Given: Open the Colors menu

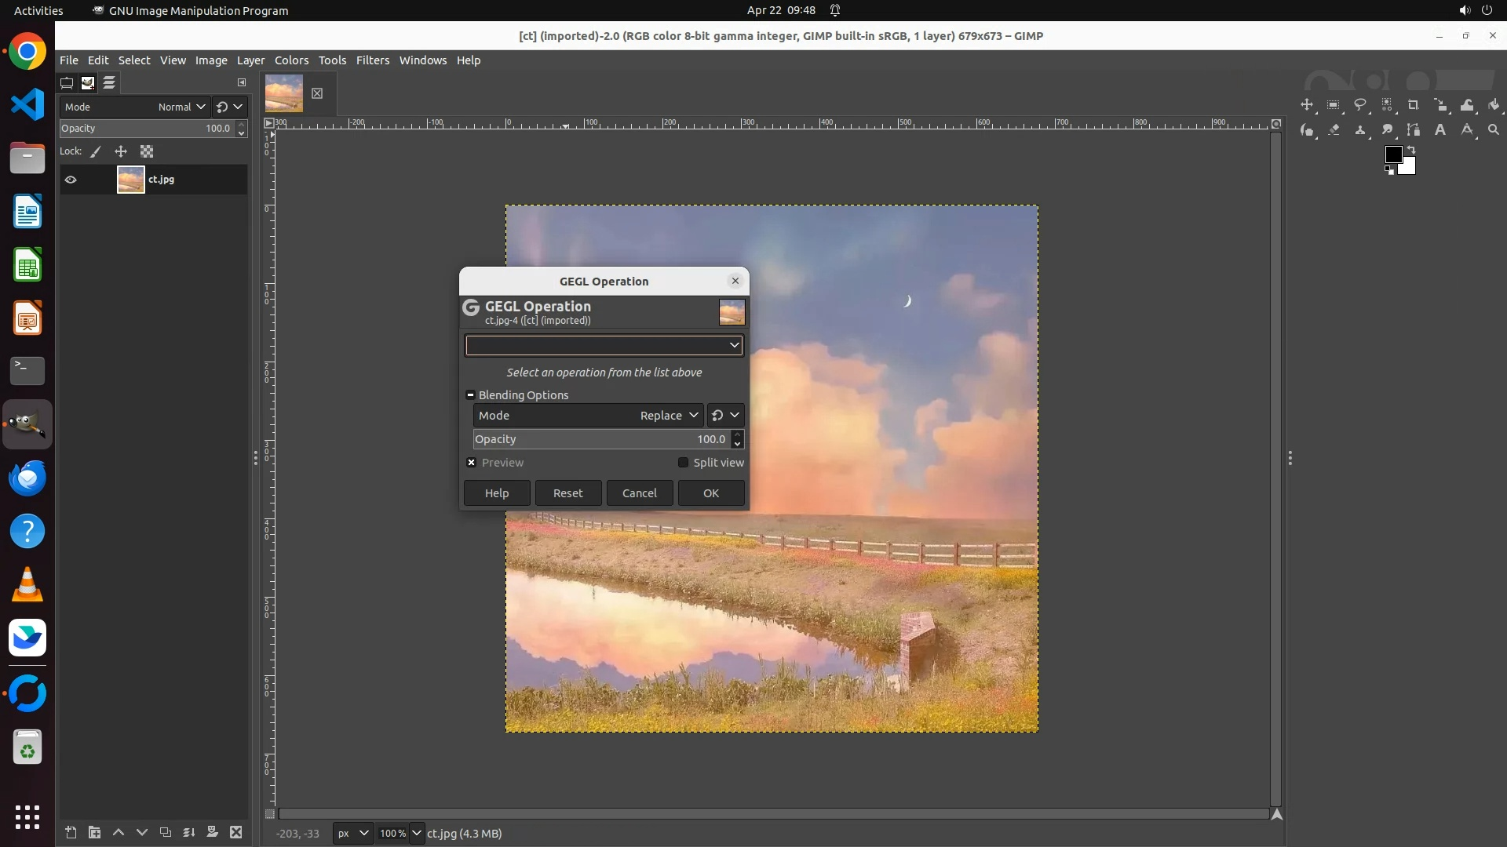Looking at the screenshot, I should tap(291, 60).
